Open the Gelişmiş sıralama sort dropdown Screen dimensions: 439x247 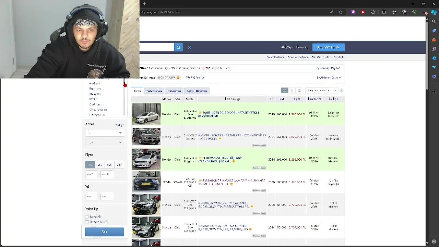pos(322,91)
